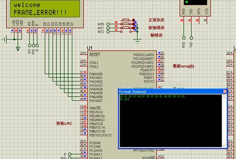Click the INT0 terminal circle
Screen dimensions: 236x159
[x=108, y=24]
